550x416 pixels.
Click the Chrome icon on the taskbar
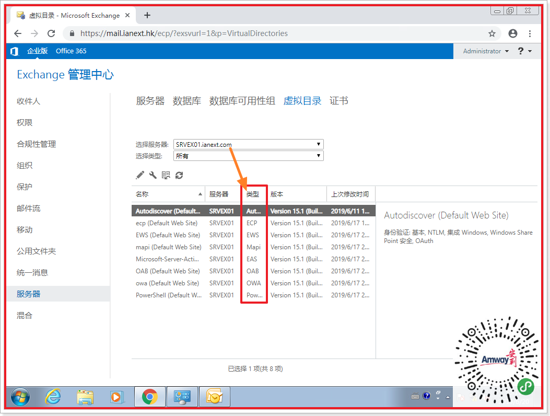[x=150, y=397]
